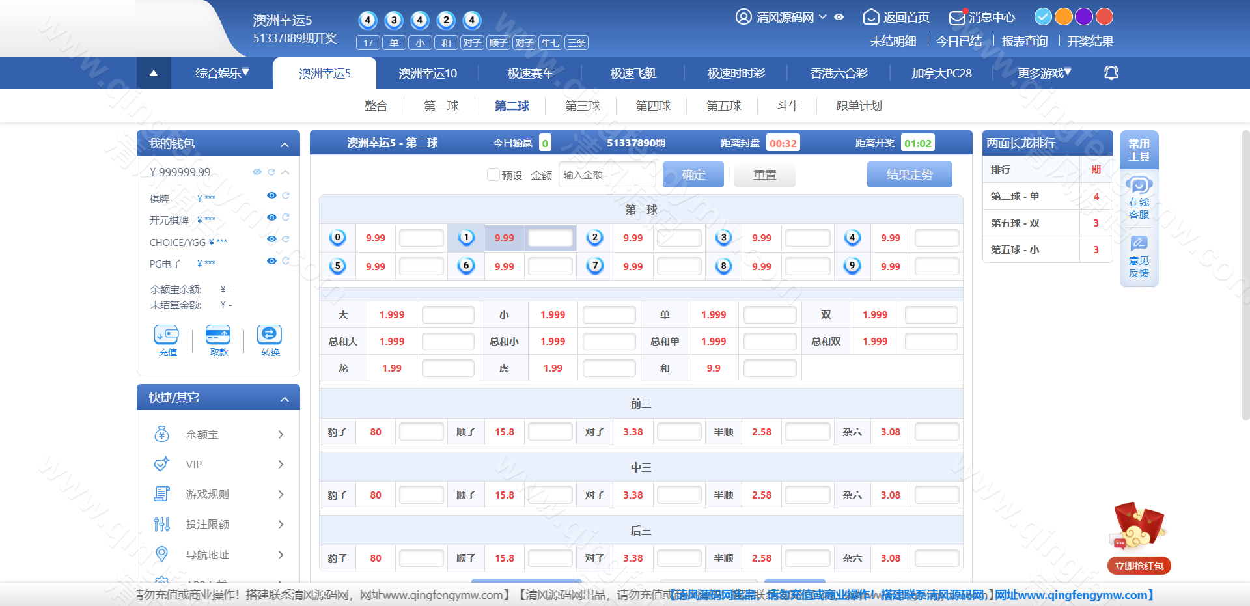The image size is (1250, 606).
Task: Switch to 极速赛车 tab
Action: (x=531, y=73)
